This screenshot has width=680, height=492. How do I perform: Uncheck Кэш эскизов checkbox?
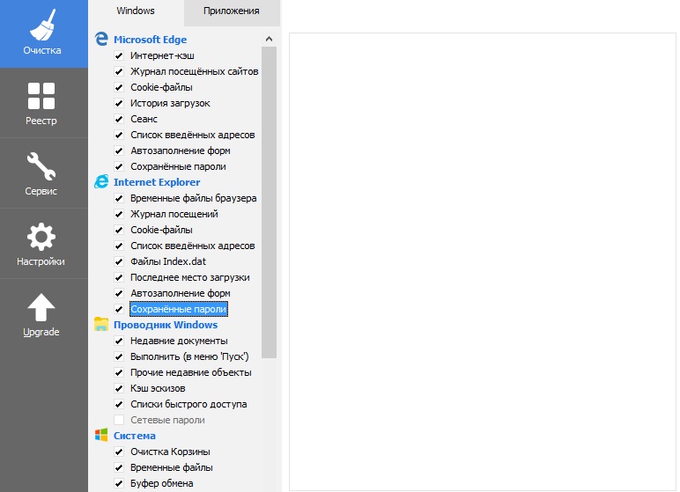point(119,388)
